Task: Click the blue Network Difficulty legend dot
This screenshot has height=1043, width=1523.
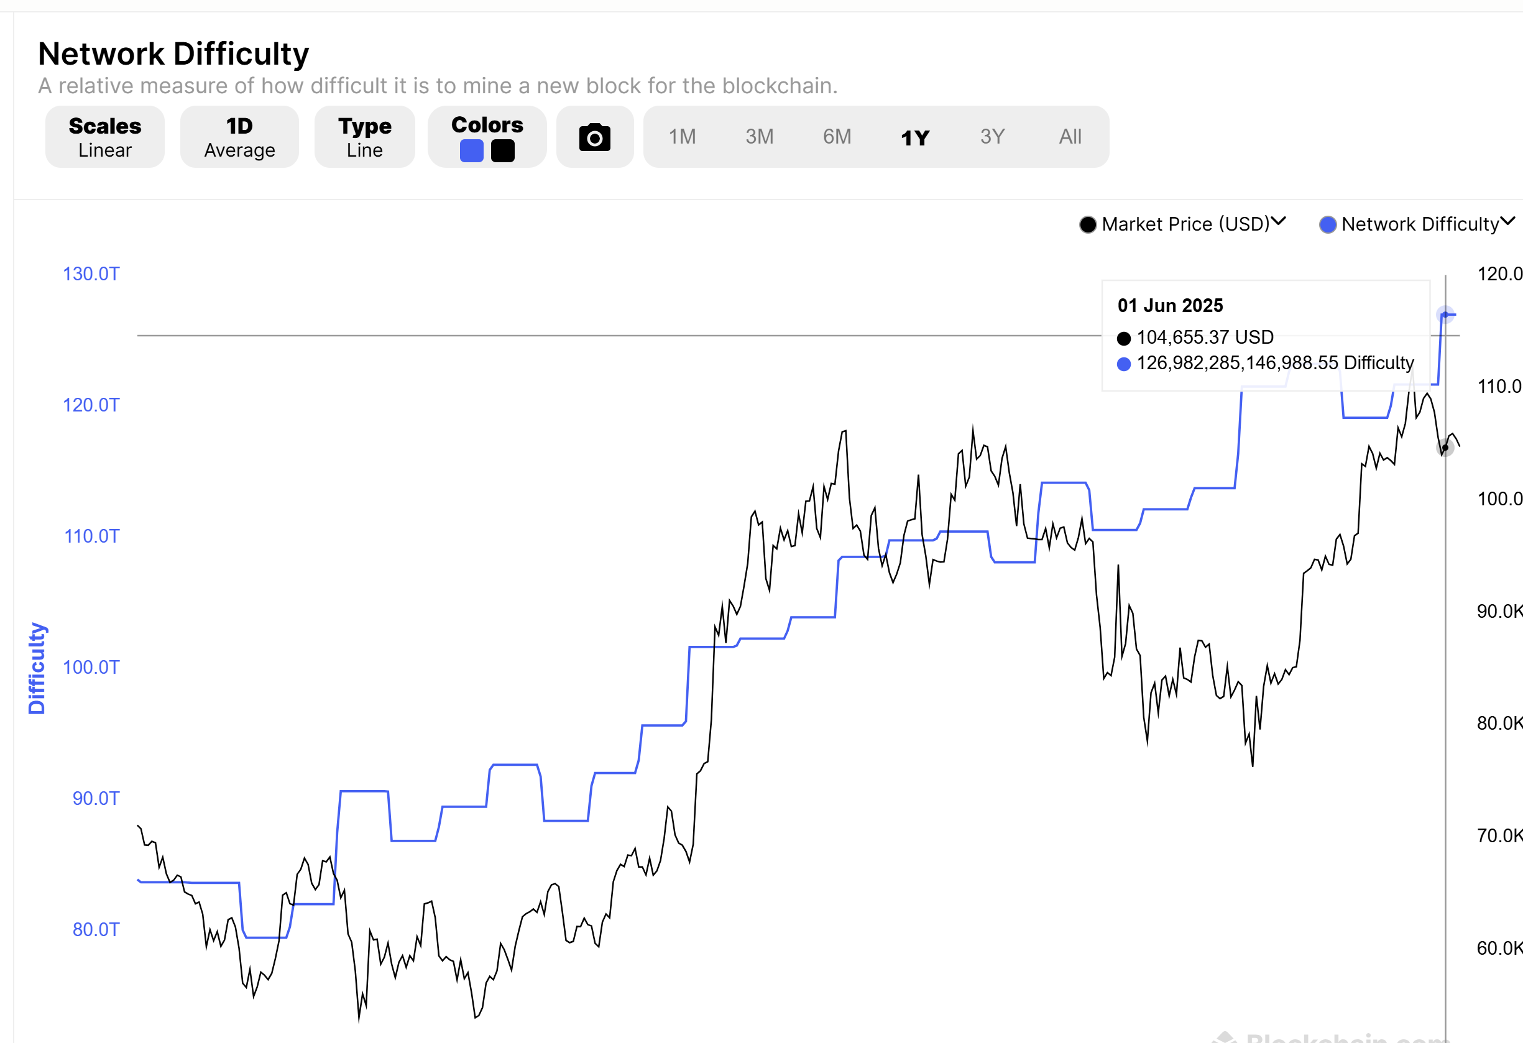Action: click(x=1328, y=225)
